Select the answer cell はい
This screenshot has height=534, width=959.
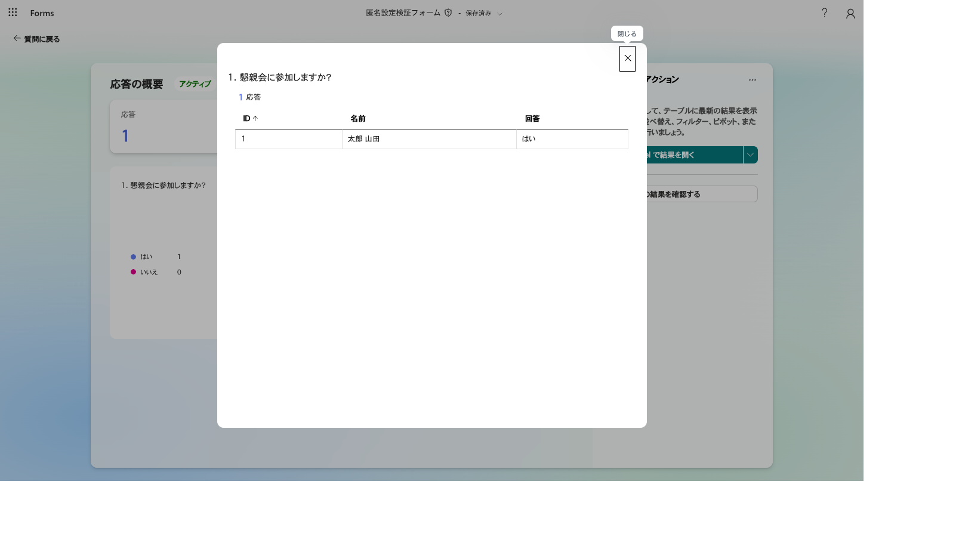tap(572, 139)
